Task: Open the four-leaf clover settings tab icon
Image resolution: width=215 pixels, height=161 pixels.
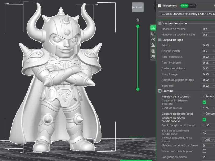Action: click(x=153, y=57)
